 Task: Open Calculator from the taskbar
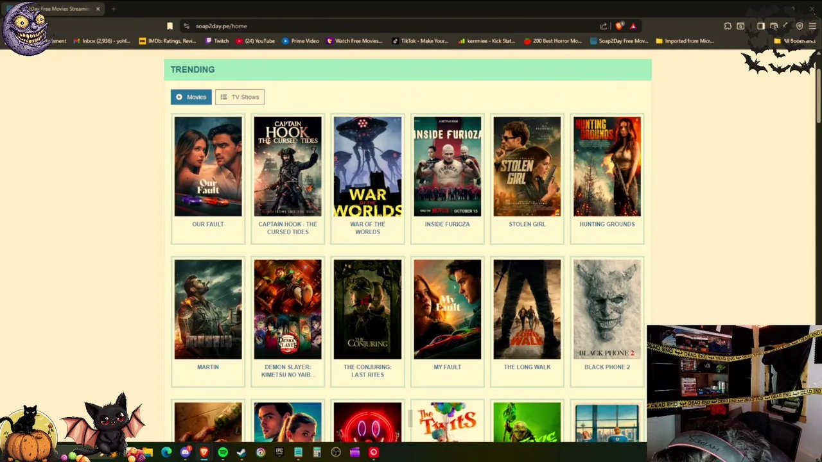[317, 452]
